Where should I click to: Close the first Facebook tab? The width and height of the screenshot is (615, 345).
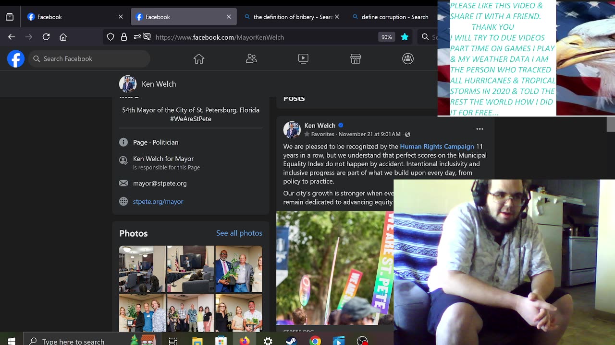tap(121, 17)
